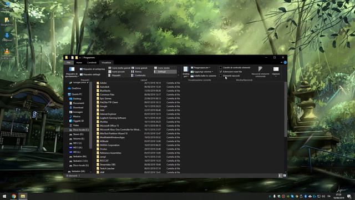
Task: Open Aggiungi colonne dropdown
Action: (x=202, y=72)
